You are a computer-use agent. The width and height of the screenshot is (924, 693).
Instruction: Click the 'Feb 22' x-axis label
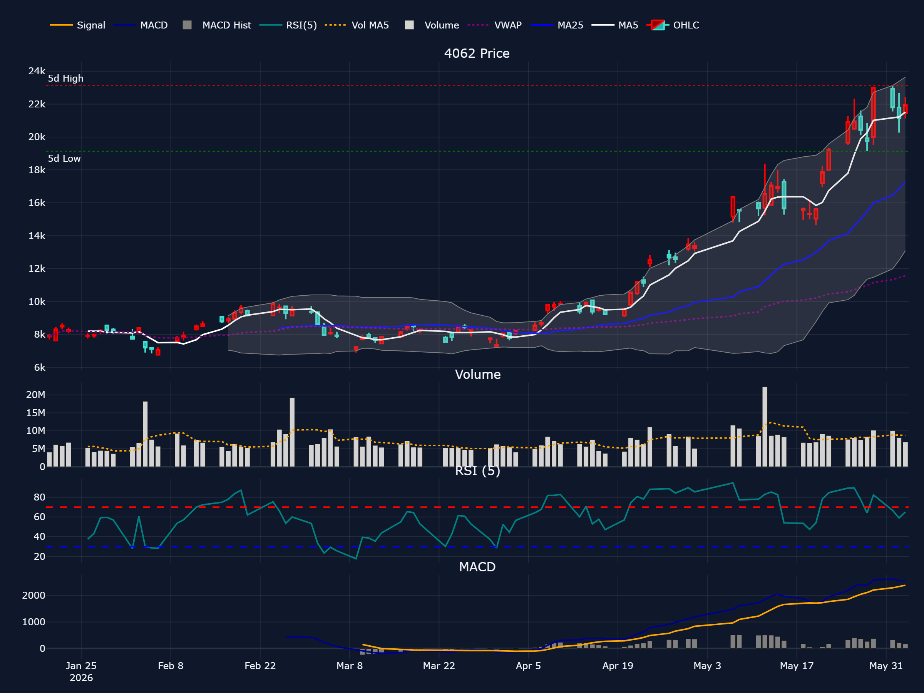point(260,666)
